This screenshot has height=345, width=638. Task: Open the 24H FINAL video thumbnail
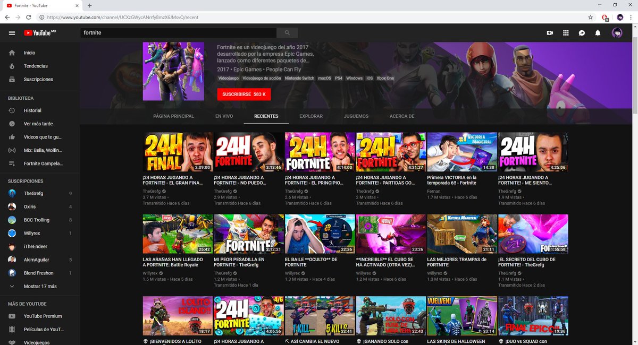click(178, 152)
